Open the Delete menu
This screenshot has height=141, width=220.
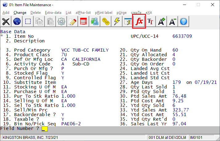[35, 13]
